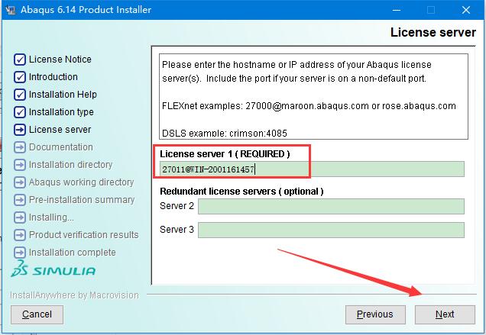The image size is (486, 335).
Task: Click the Installation directory step arrow icon
Action: [20, 165]
